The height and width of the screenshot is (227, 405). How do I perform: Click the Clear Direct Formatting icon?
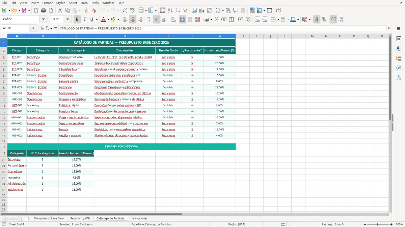pyautogui.click(x=94, y=10)
